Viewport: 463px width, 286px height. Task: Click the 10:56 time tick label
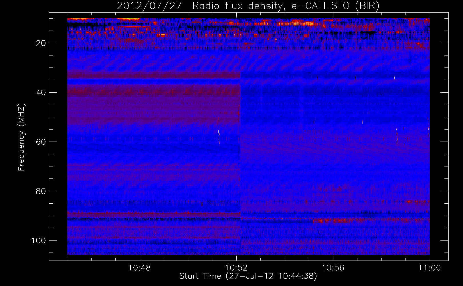pyautogui.click(x=333, y=268)
